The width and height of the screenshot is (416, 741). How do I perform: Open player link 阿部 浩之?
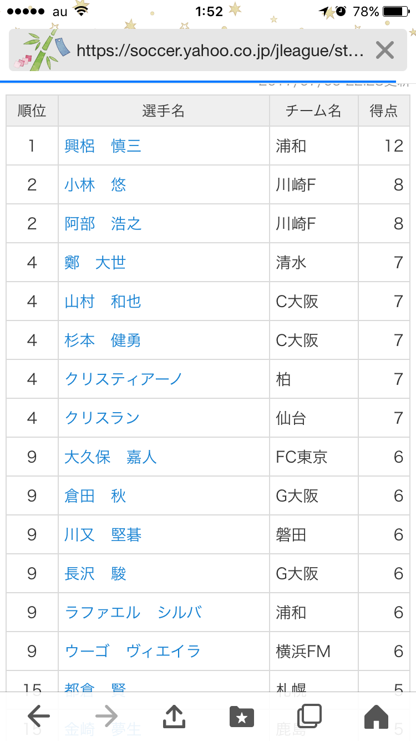pyautogui.click(x=103, y=223)
